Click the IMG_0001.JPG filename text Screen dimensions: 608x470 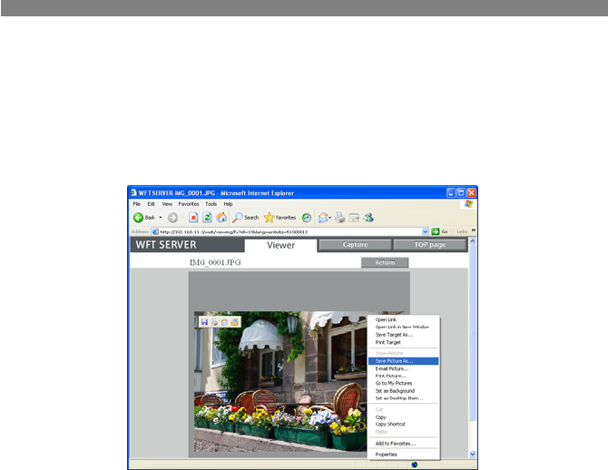click(x=215, y=262)
